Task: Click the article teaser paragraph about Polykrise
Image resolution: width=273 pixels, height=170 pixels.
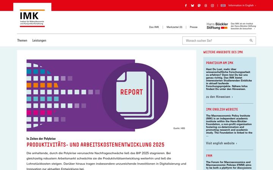Action: [107, 161]
